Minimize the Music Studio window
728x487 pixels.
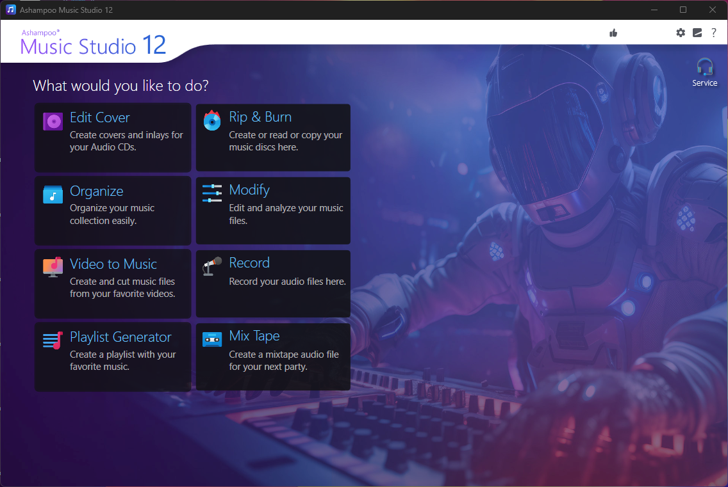[654, 10]
